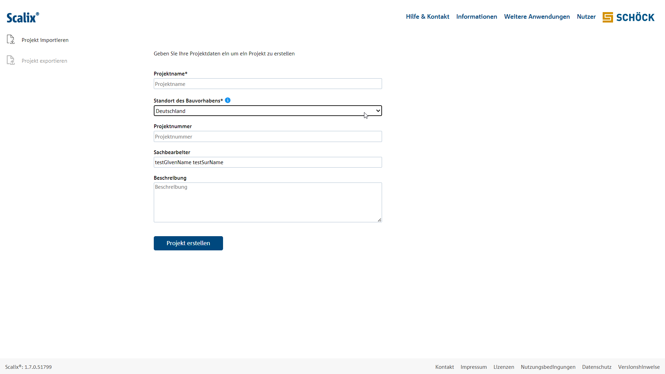Image resolution: width=665 pixels, height=374 pixels.
Task: Click the Projekt erstellen button
Action: pyautogui.click(x=188, y=243)
